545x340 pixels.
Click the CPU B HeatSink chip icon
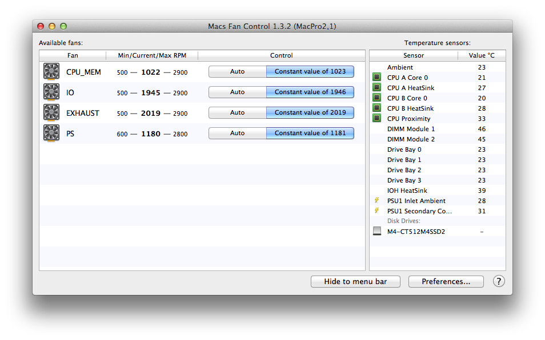(377, 108)
